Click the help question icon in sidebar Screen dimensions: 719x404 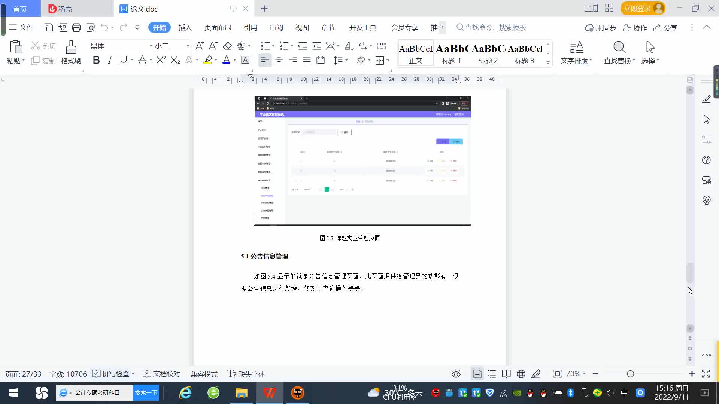[706, 160]
